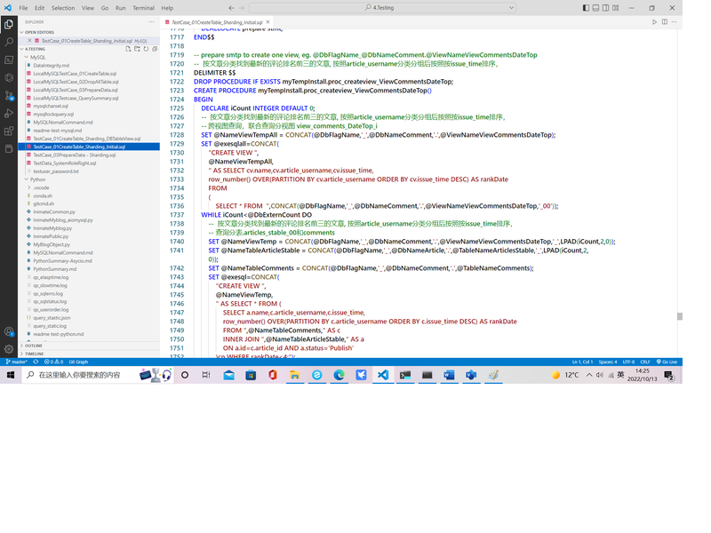Click Ln 1, Col 1 indicator
The height and width of the screenshot is (533, 711).
pyautogui.click(x=582, y=362)
